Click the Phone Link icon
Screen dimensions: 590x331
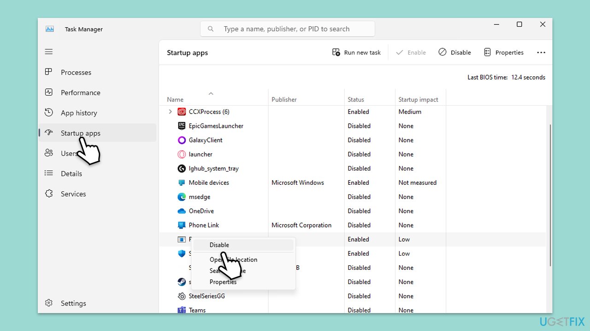182,225
